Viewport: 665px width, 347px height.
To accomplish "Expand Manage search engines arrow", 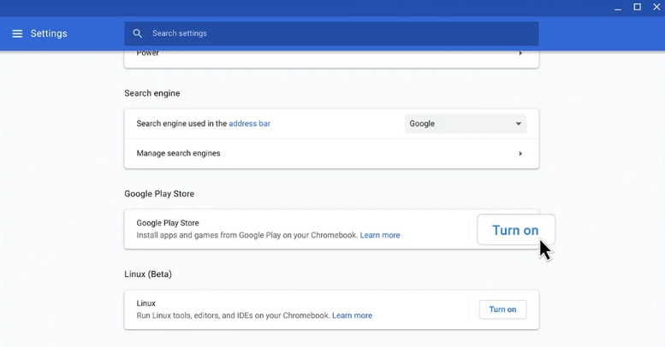I will click(x=520, y=154).
